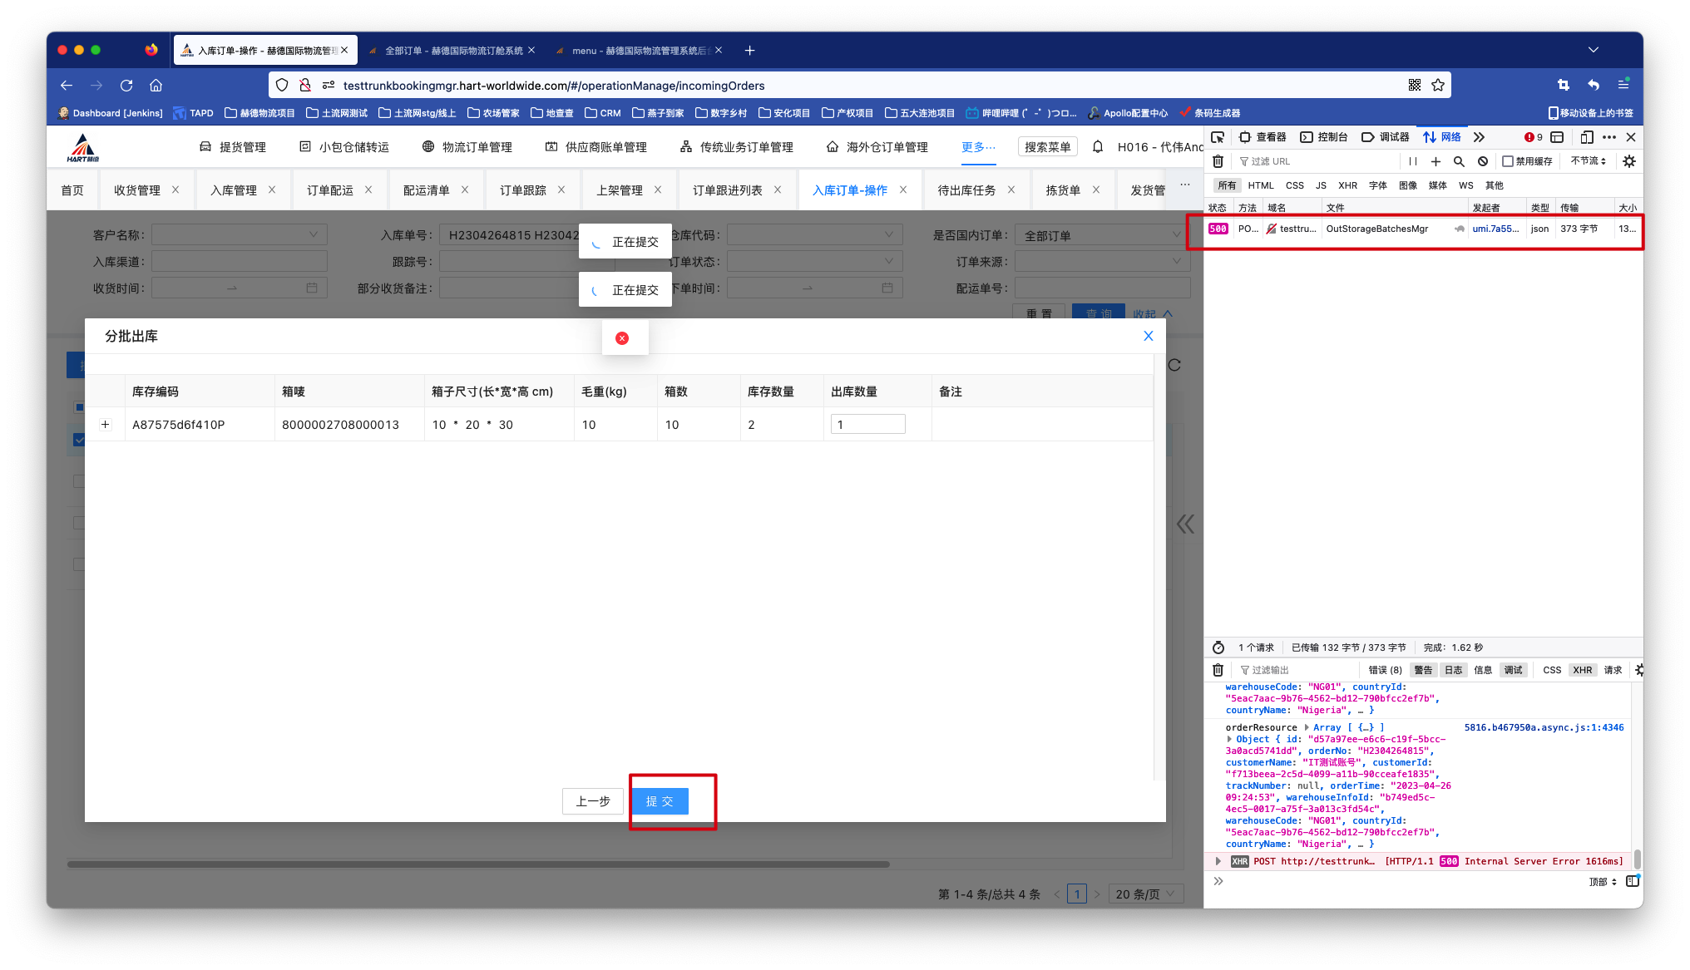The height and width of the screenshot is (970, 1690).
Task: Click the 提交 submit button
Action: coord(660,801)
